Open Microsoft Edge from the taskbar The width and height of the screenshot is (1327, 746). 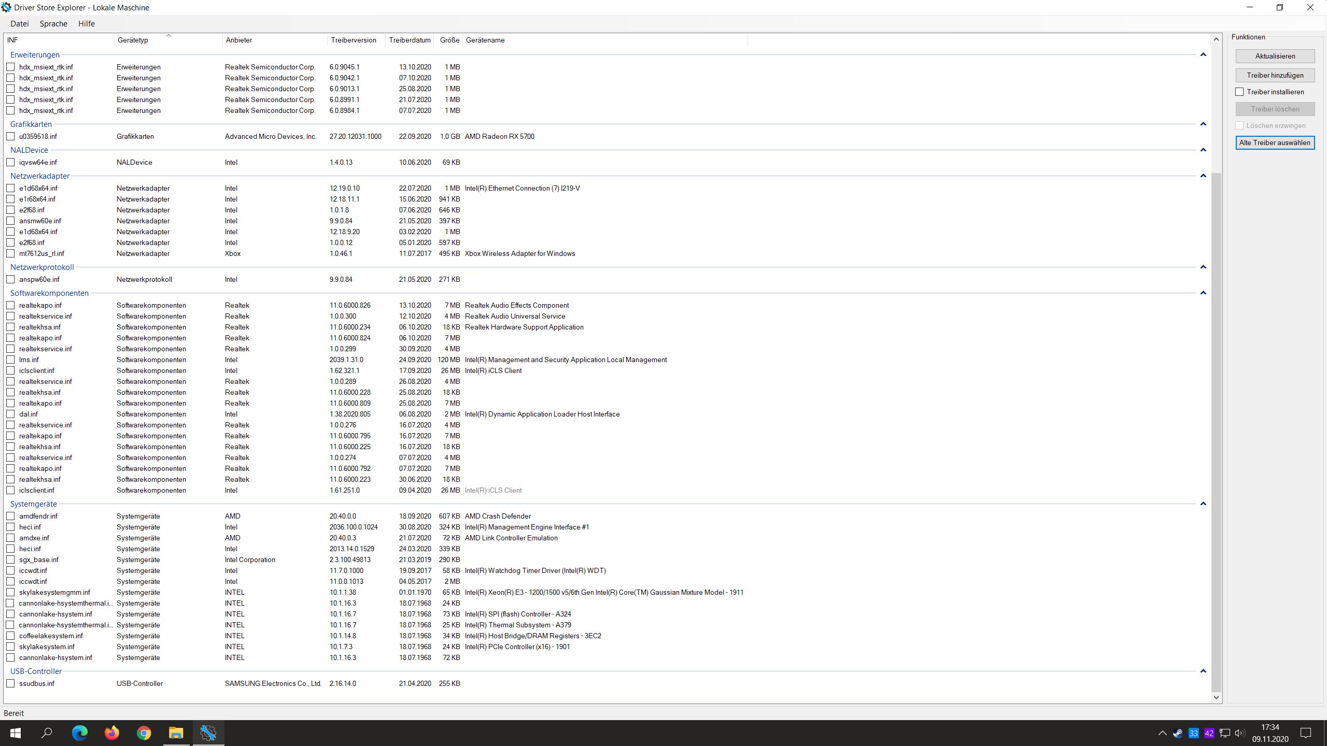coord(79,733)
